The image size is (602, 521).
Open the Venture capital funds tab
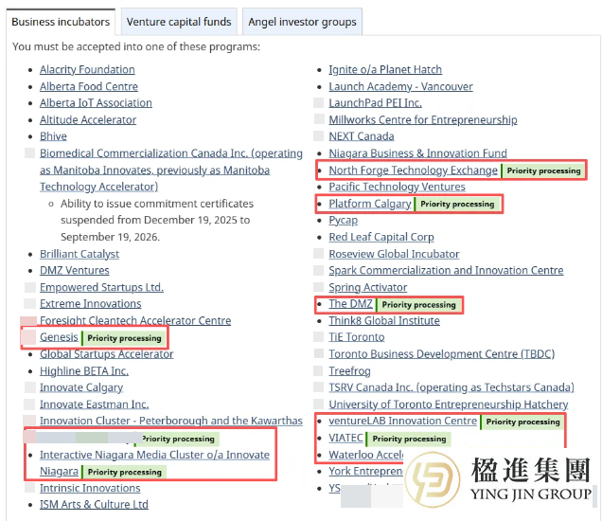179,22
